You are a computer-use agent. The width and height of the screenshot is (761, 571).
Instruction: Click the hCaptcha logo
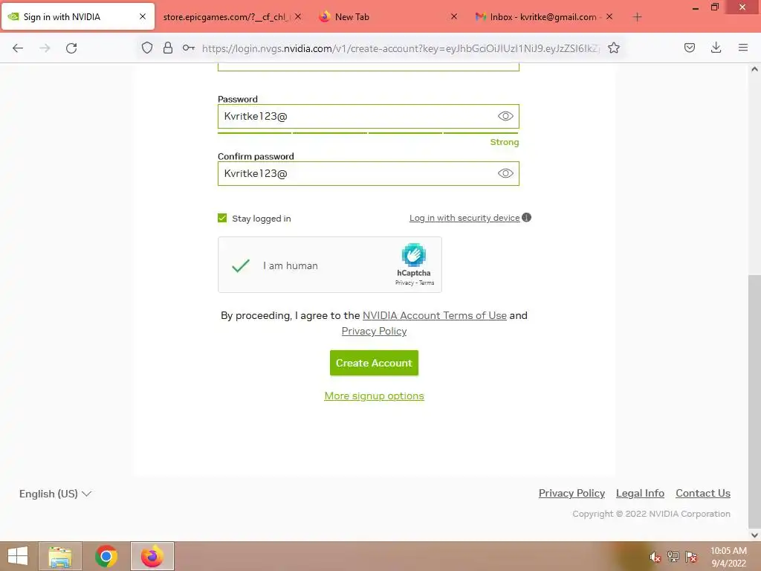coord(413,255)
